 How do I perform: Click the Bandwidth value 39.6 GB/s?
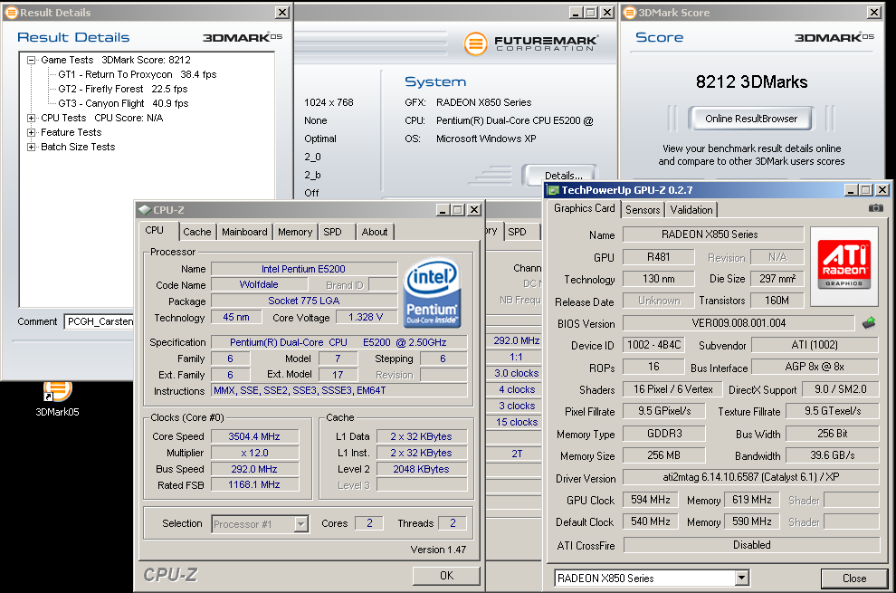pyautogui.click(x=832, y=455)
